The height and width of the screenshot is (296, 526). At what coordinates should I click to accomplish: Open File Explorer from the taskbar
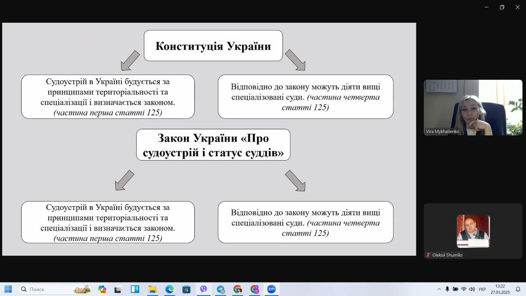(152, 289)
